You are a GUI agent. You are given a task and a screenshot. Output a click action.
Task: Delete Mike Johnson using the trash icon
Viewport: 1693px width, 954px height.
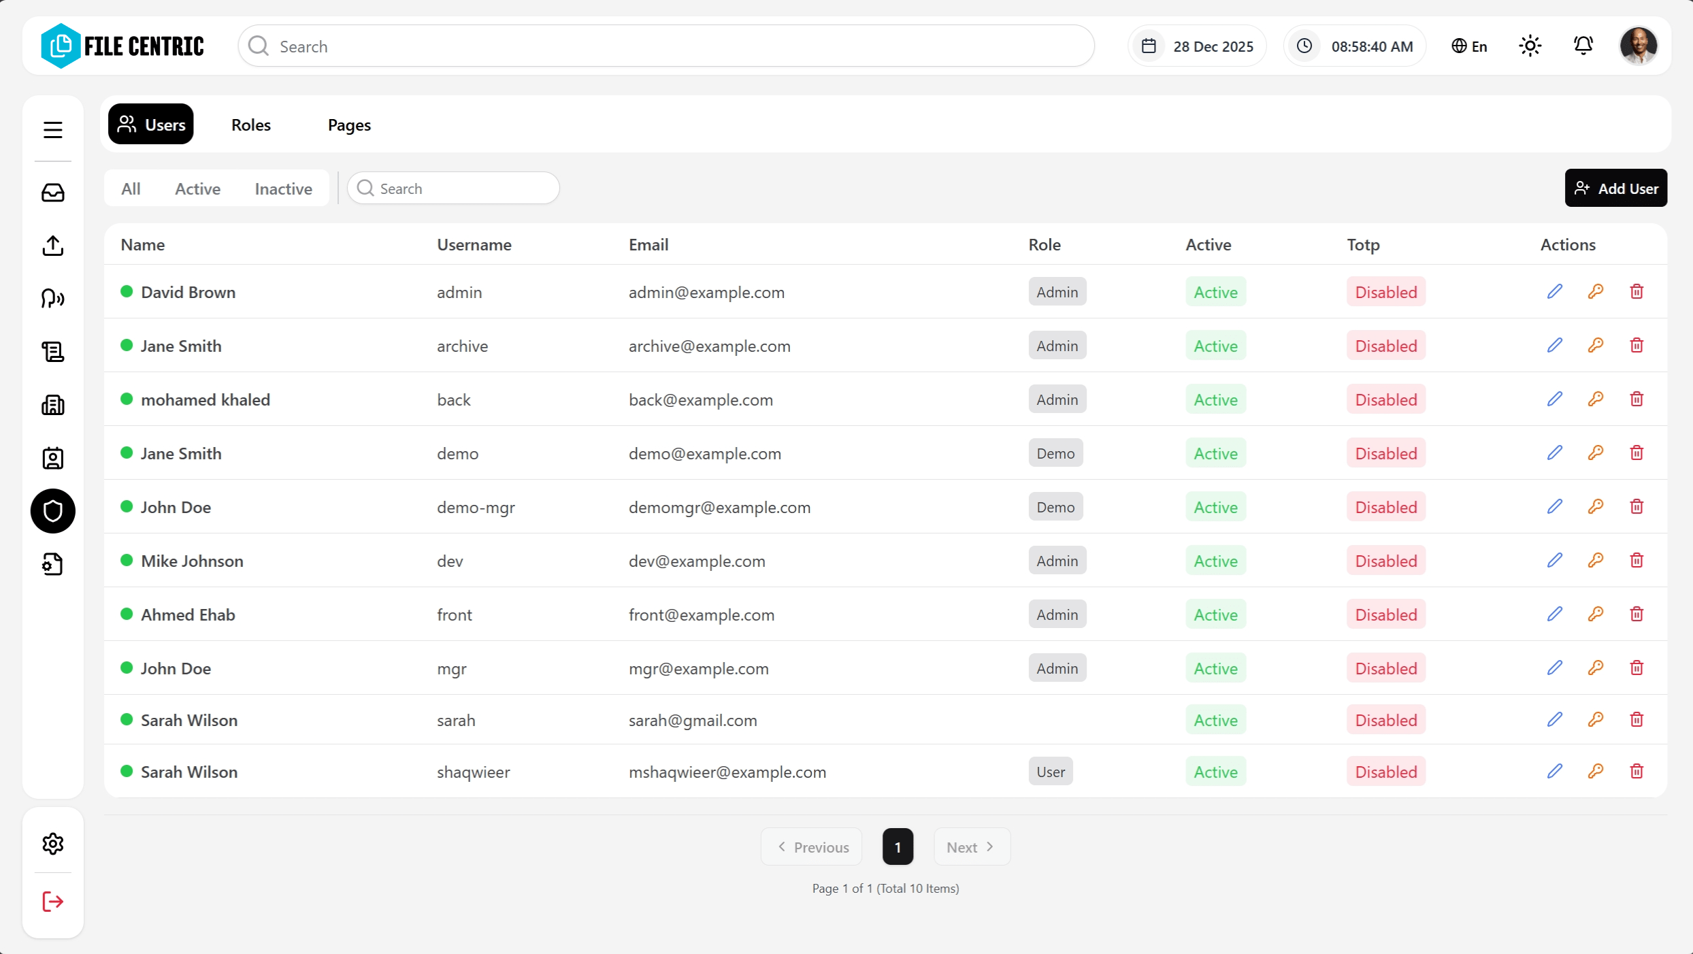[1636, 560]
